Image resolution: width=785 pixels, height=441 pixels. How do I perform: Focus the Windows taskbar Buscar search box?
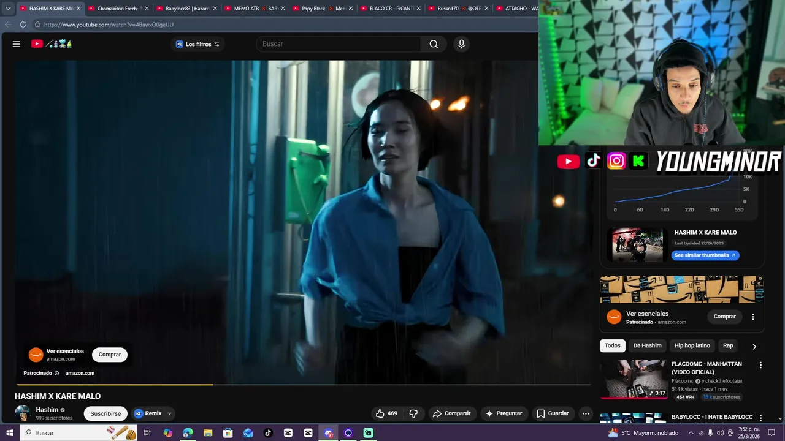78,433
